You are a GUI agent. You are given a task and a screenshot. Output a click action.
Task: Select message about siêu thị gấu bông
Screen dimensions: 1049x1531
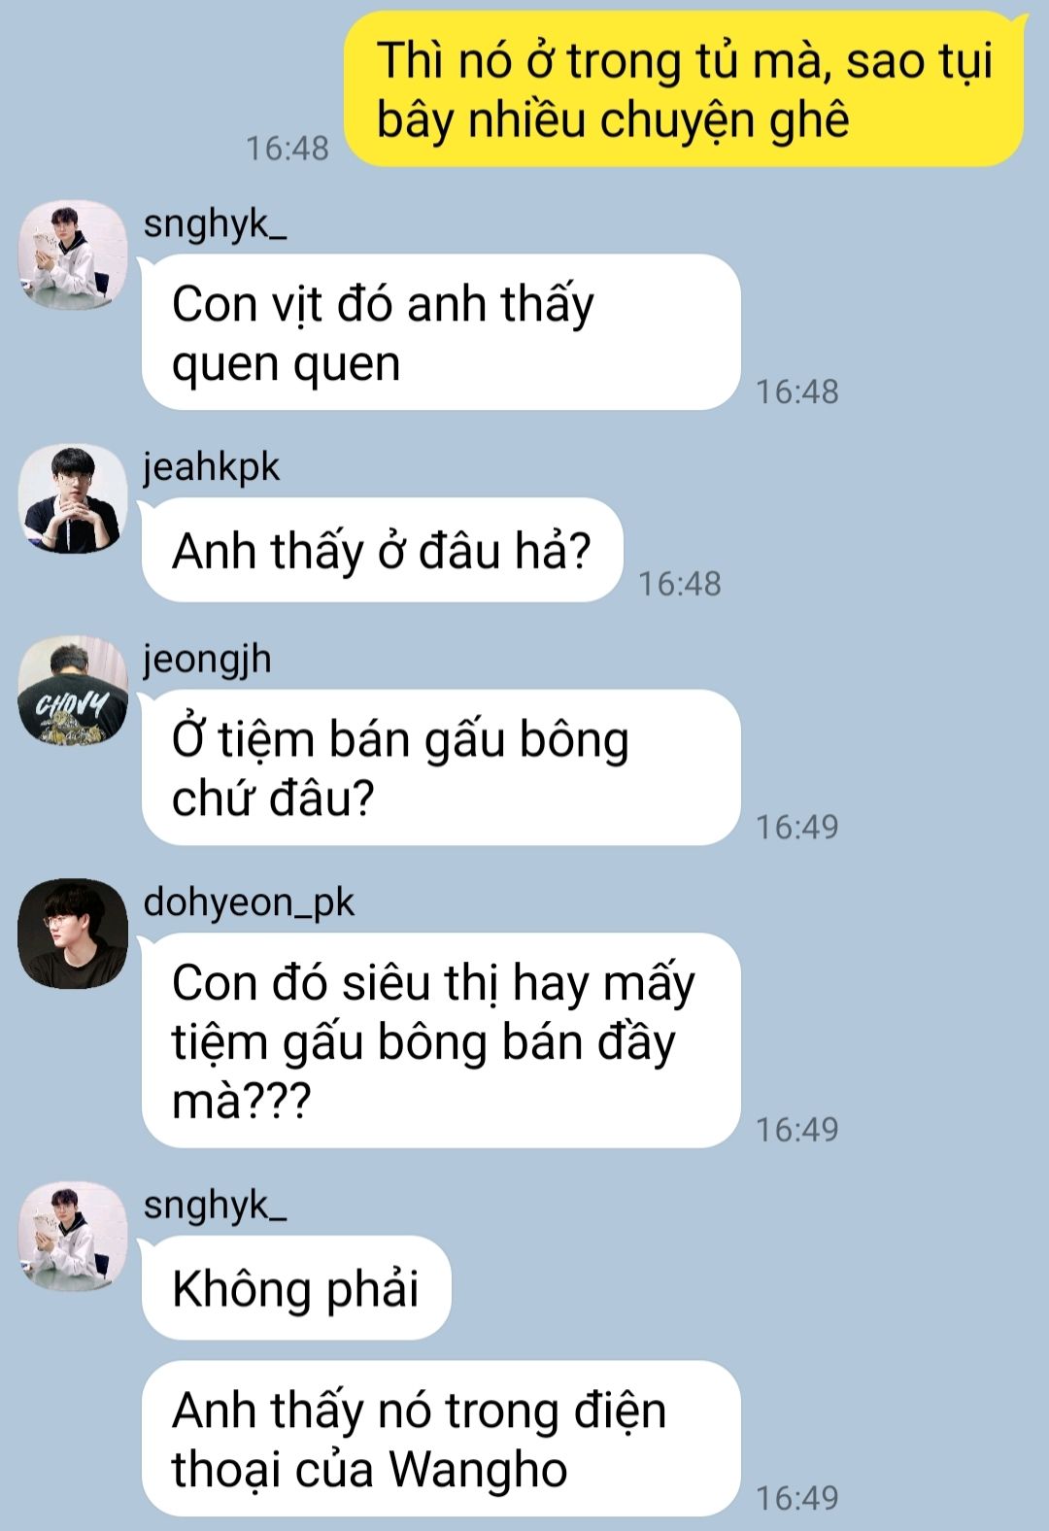tap(441, 1040)
